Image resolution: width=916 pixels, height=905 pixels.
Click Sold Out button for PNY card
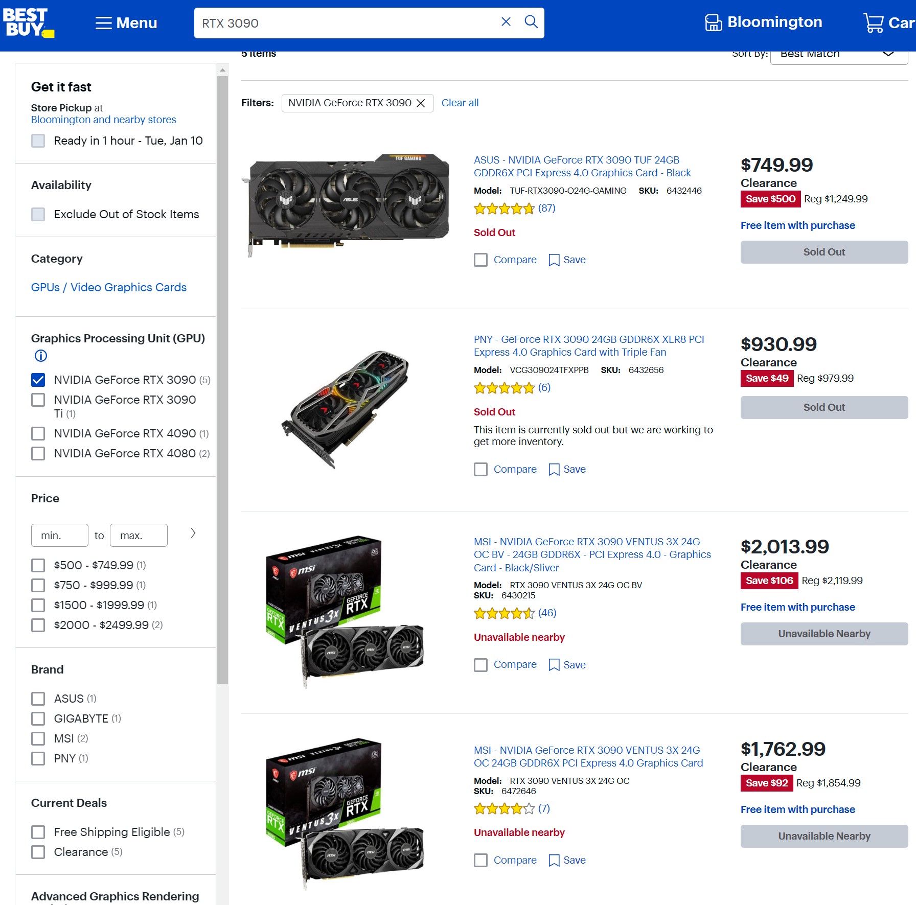(x=824, y=407)
